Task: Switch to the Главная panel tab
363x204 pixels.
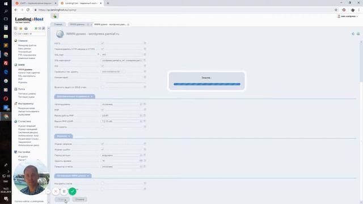Action: pyautogui.click(x=58, y=24)
